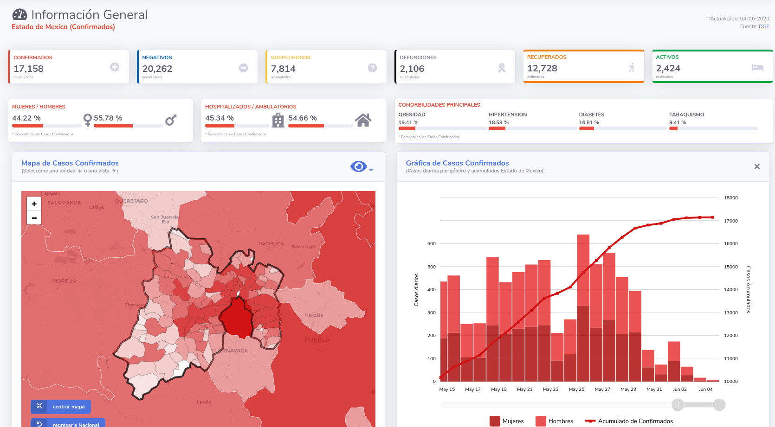
Task: Click the dashboard gauge icon beside Información General
Action: [x=19, y=15]
